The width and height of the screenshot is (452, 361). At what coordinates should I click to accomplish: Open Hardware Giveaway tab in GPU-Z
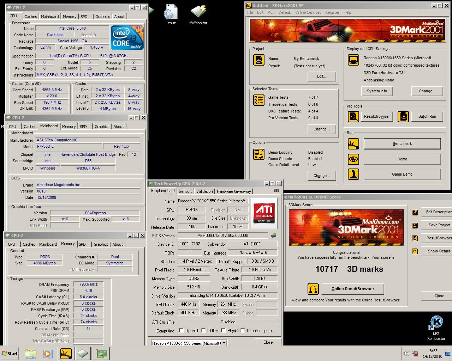click(234, 191)
